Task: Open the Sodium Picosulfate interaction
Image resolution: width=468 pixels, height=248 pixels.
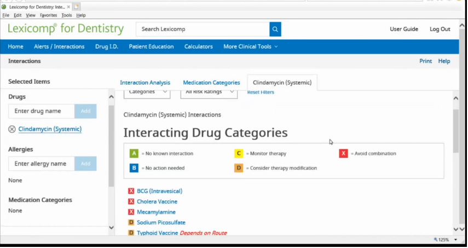Action: tap(161, 222)
